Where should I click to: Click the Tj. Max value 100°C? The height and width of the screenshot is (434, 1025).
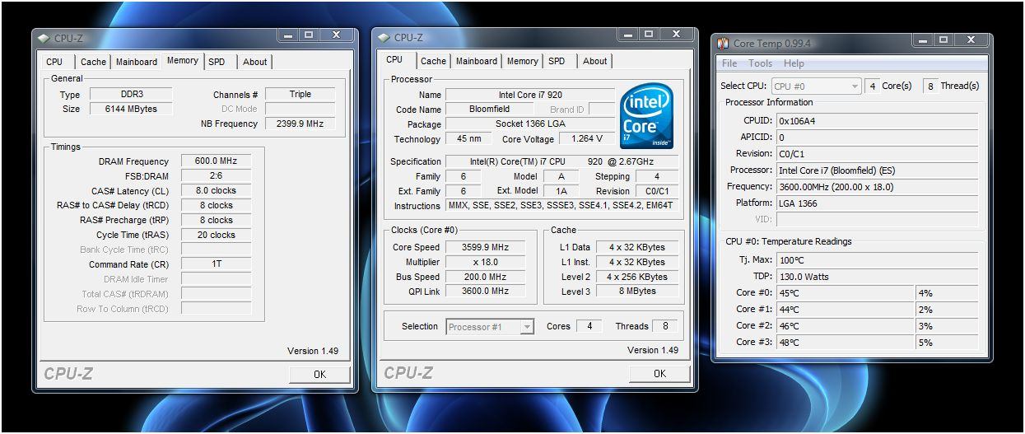(877, 260)
